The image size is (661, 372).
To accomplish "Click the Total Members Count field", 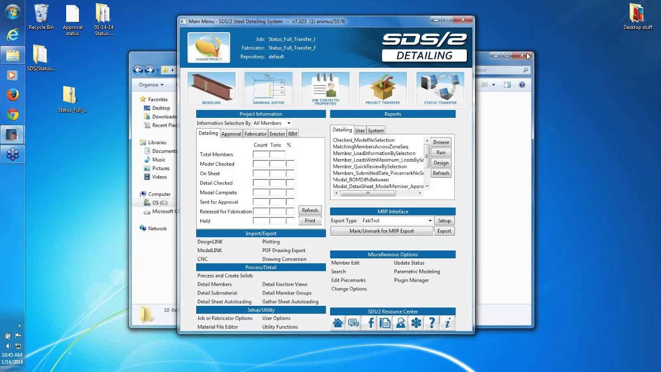I will click(x=261, y=154).
